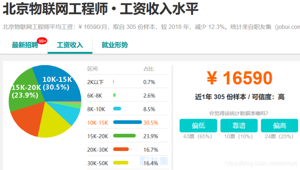The image size is (300, 170).
Task: Click the 16.4% percentage value
Action: click(151, 163)
